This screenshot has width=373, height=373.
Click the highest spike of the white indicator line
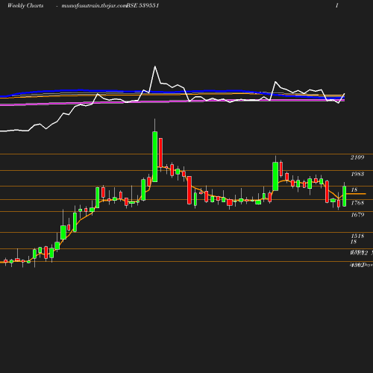(x=155, y=66)
